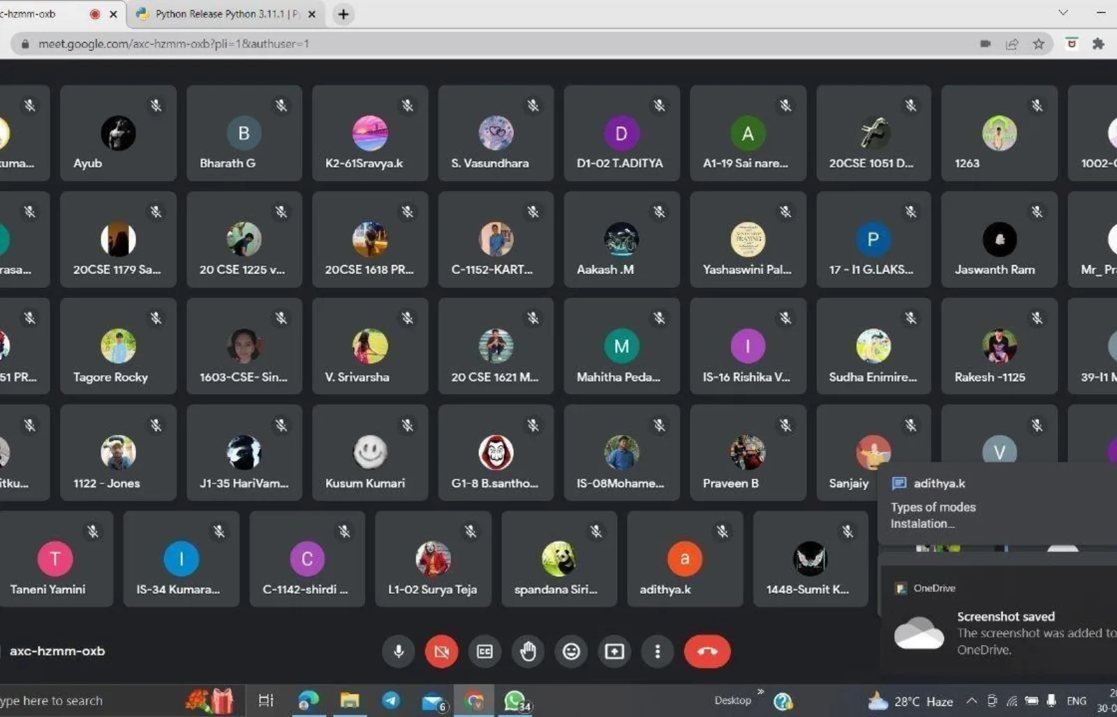Select Kusum Kumari participant tile
1117x717 pixels.
[x=370, y=453]
